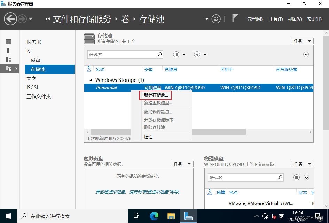Click the search magnifier in physical disks filter
This screenshot has height=223, width=329.
(280, 177)
